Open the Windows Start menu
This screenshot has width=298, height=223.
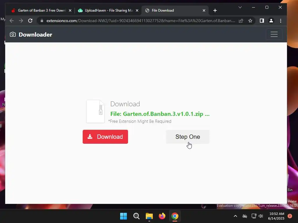coord(123,216)
